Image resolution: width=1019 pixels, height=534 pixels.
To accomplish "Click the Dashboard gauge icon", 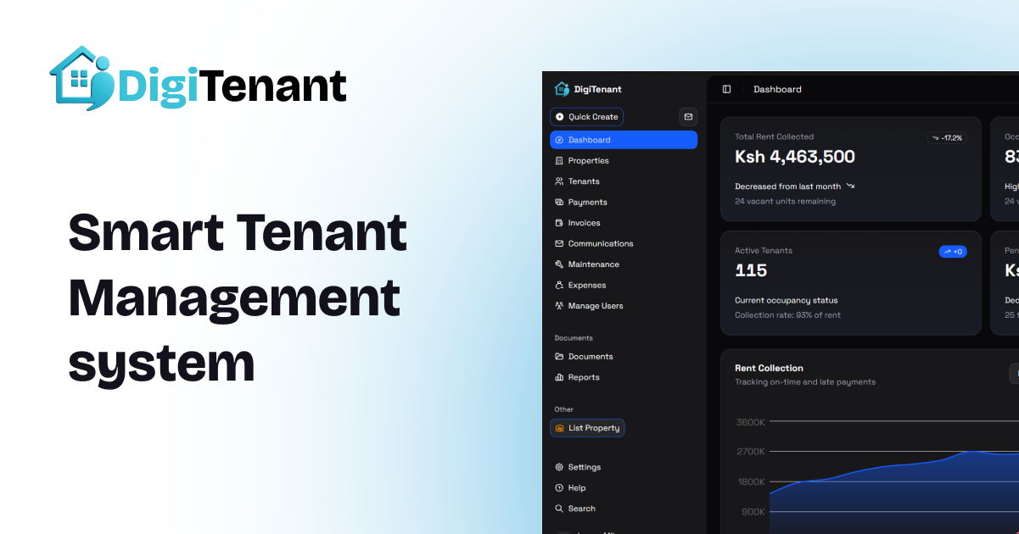I will pyautogui.click(x=559, y=140).
